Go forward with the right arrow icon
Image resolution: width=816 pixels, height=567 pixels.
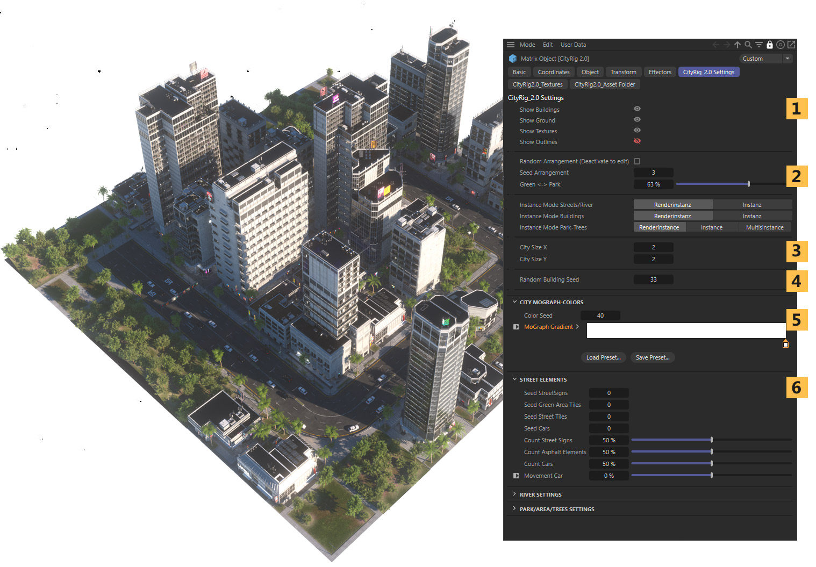coord(727,45)
